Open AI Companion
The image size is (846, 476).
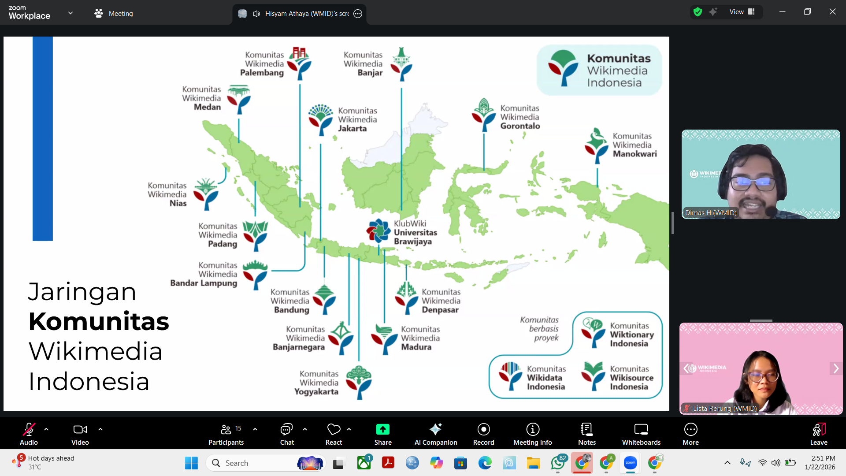click(x=435, y=433)
